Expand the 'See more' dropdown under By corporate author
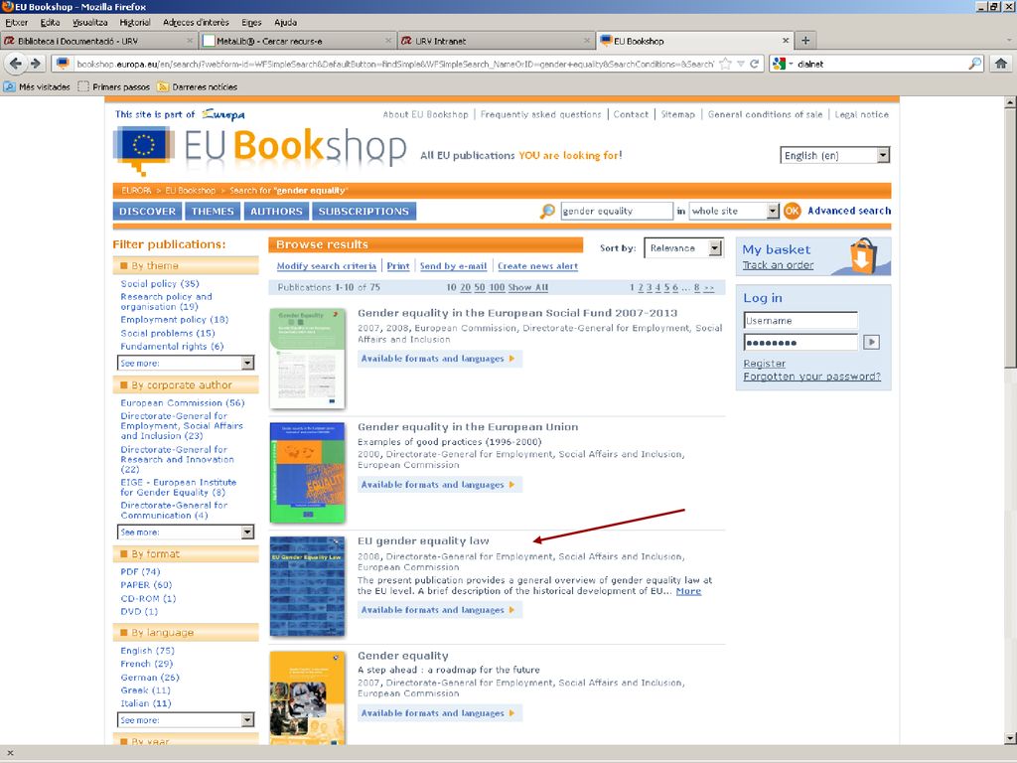 click(186, 533)
